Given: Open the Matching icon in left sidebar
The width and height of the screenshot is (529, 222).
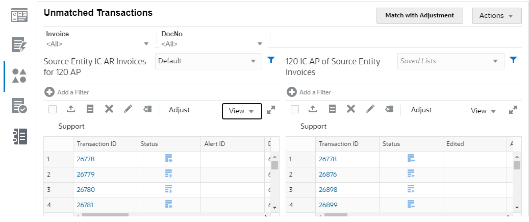Looking at the screenshot, I should pos(19,76).
